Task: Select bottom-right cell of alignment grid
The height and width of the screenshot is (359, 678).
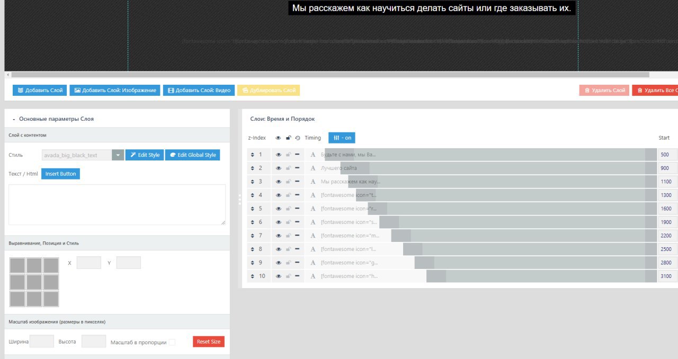Action: 51,299
